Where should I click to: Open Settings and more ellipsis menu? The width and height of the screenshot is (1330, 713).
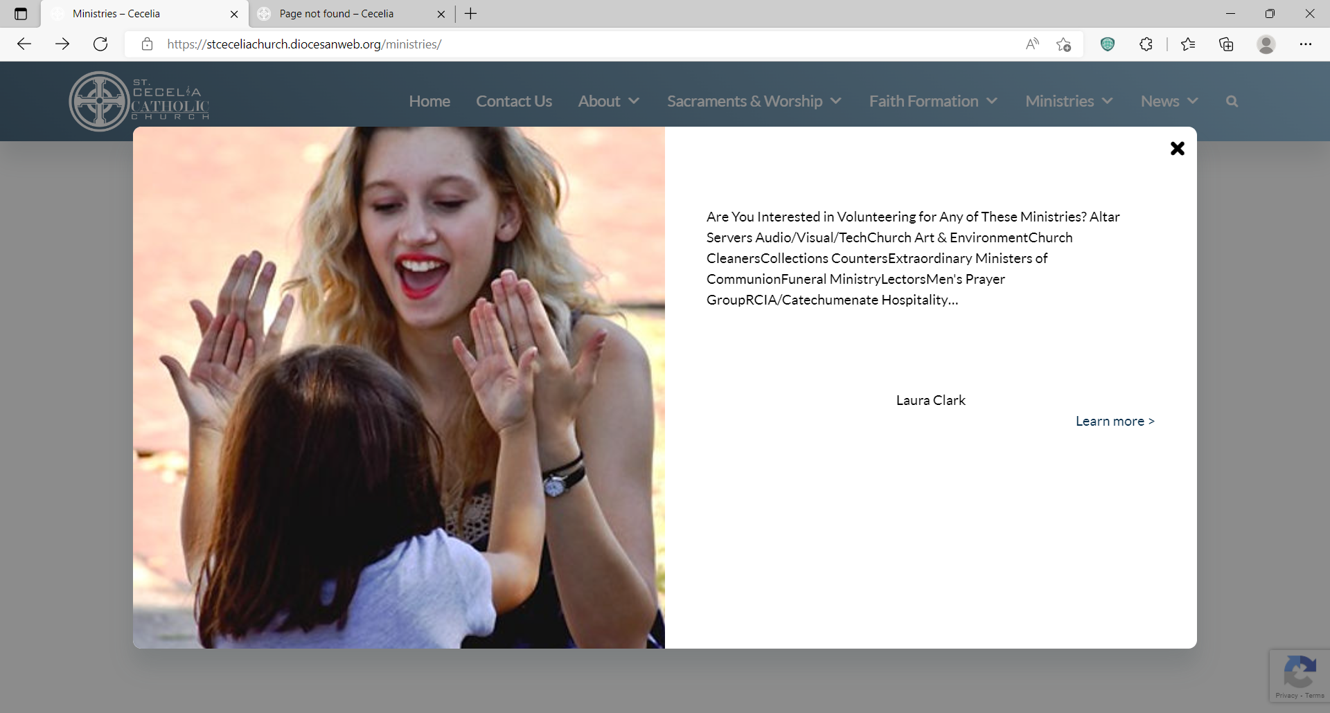pyautogui.click(x=1305, y=44)
